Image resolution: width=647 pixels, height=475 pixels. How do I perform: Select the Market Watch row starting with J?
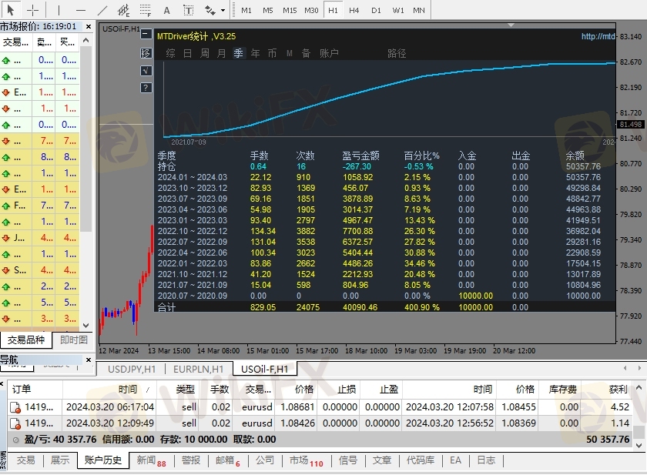pos(39,238)
